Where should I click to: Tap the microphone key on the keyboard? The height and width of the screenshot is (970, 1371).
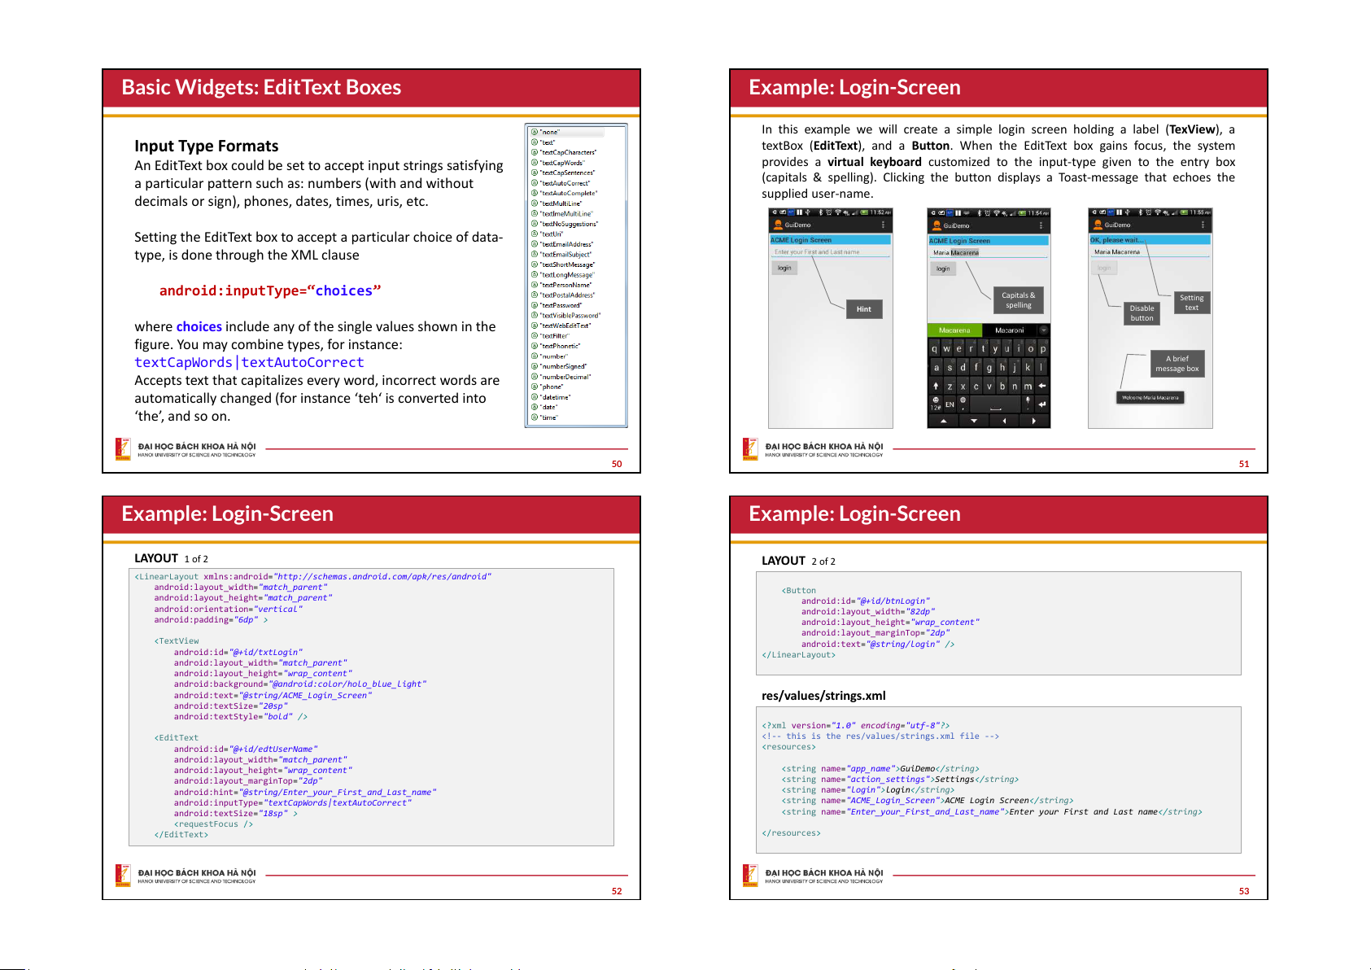pyautogui.click(x=1028, y=402)
